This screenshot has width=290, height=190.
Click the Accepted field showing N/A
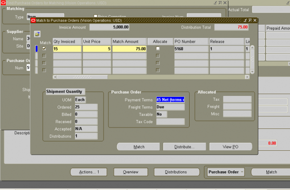tap(86, 129)
